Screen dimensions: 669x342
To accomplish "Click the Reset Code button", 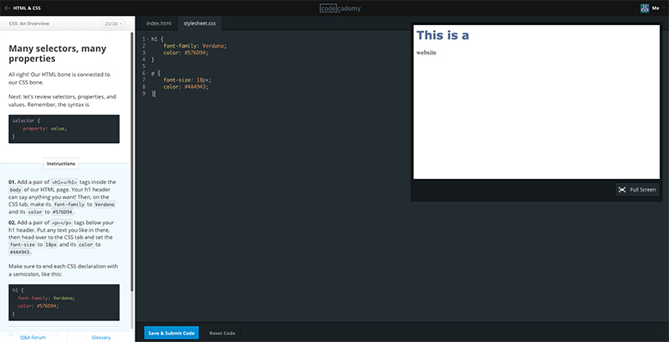I will pos(222,333).
